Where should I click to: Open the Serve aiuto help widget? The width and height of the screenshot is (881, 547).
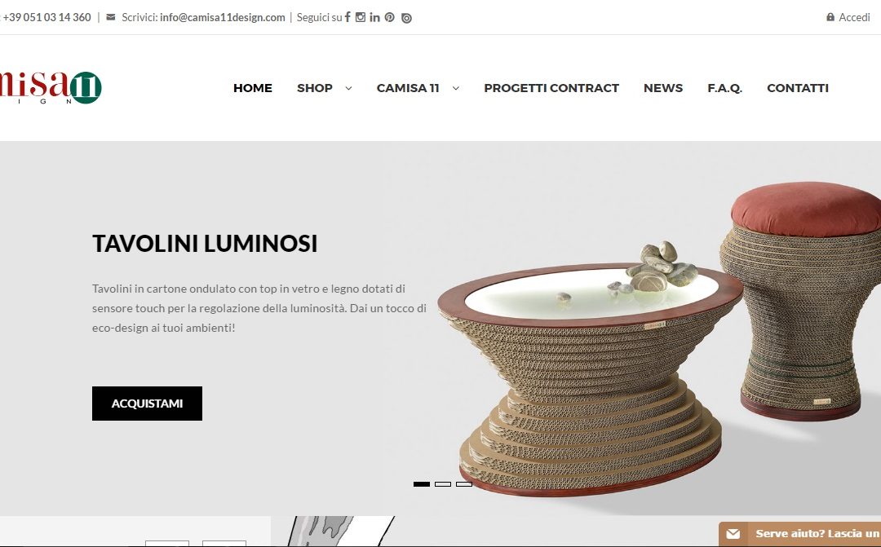[799, 533]
